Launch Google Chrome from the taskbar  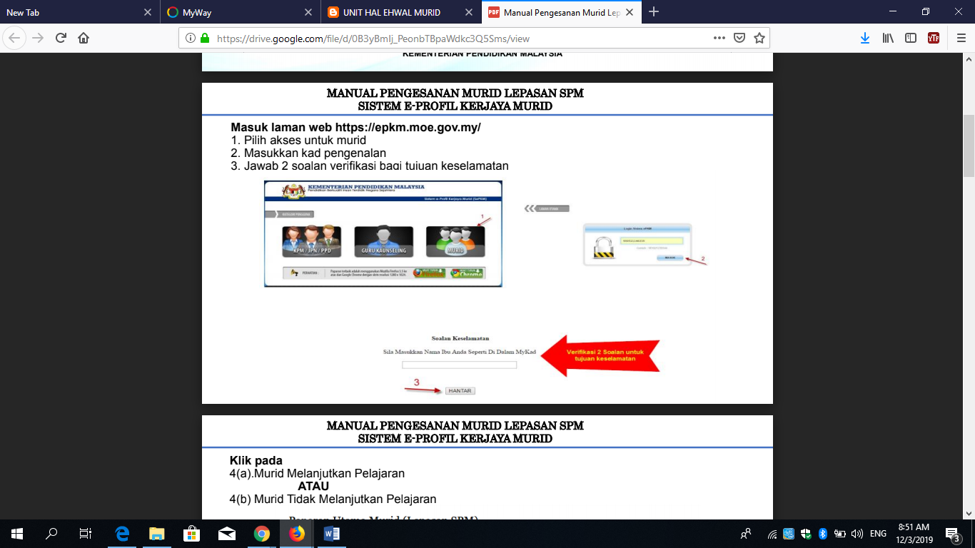pyautogui.click(x=262, y=533)
